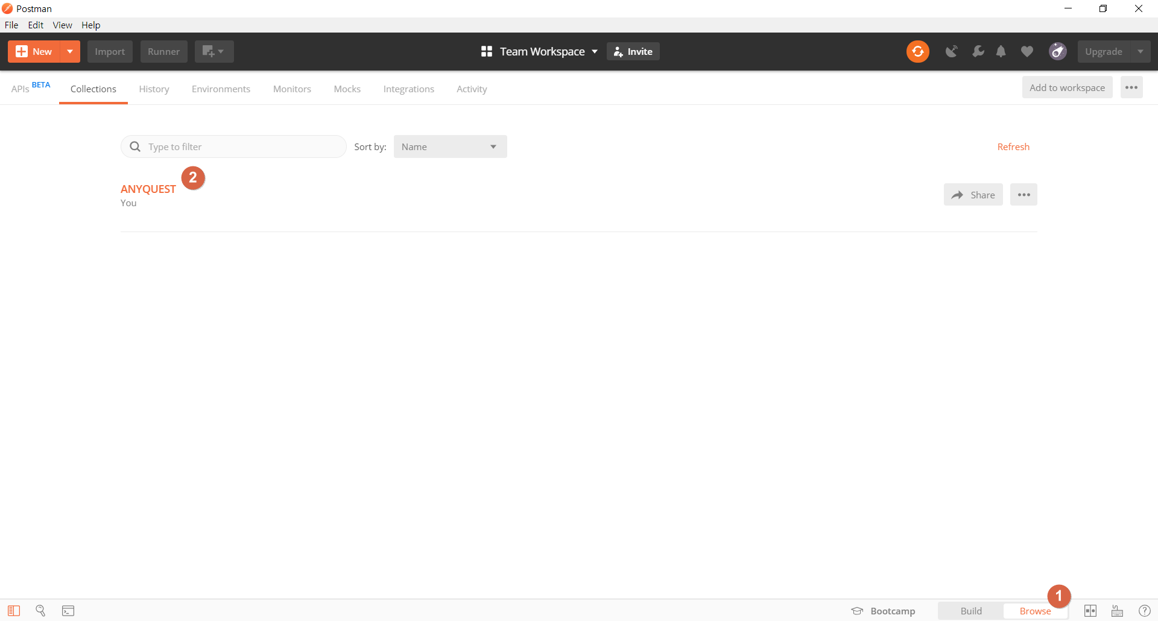Click the 'Sort by:' label
Viewport: 1158px width, 621px height.
click(x=370, y=147)
